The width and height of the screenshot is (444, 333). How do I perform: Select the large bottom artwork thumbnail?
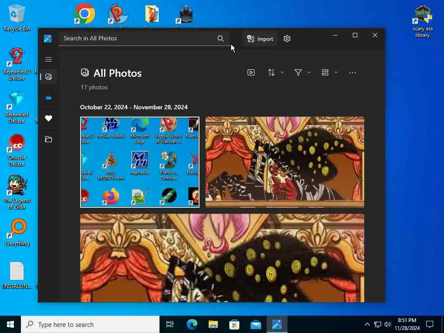point(222,258)
